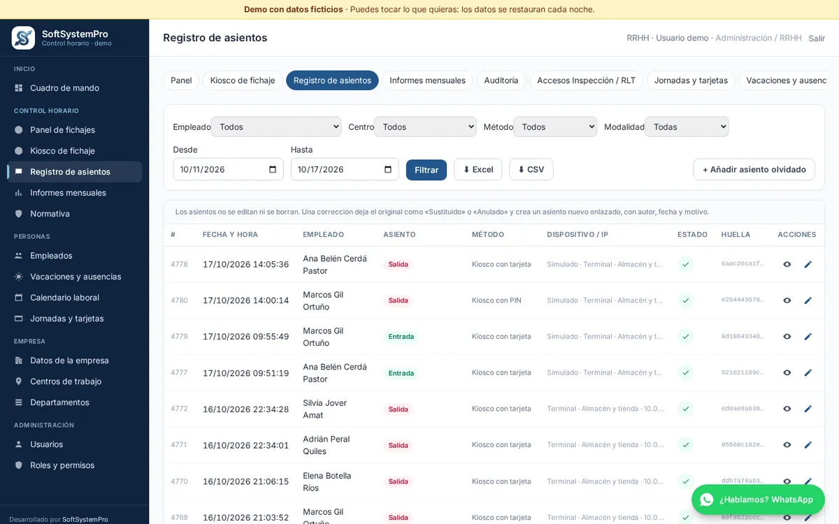The width and height of the screenshot is (839, 524).
Task: View details of entry 4777 eye icon
Action: [x=787, y=372]
